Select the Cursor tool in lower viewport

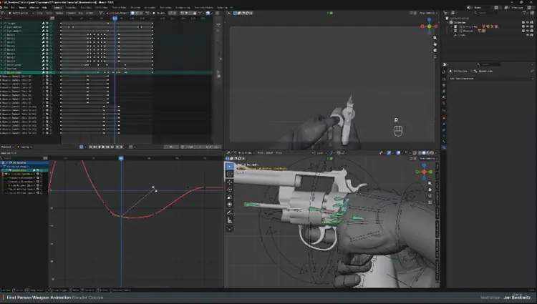229,174
